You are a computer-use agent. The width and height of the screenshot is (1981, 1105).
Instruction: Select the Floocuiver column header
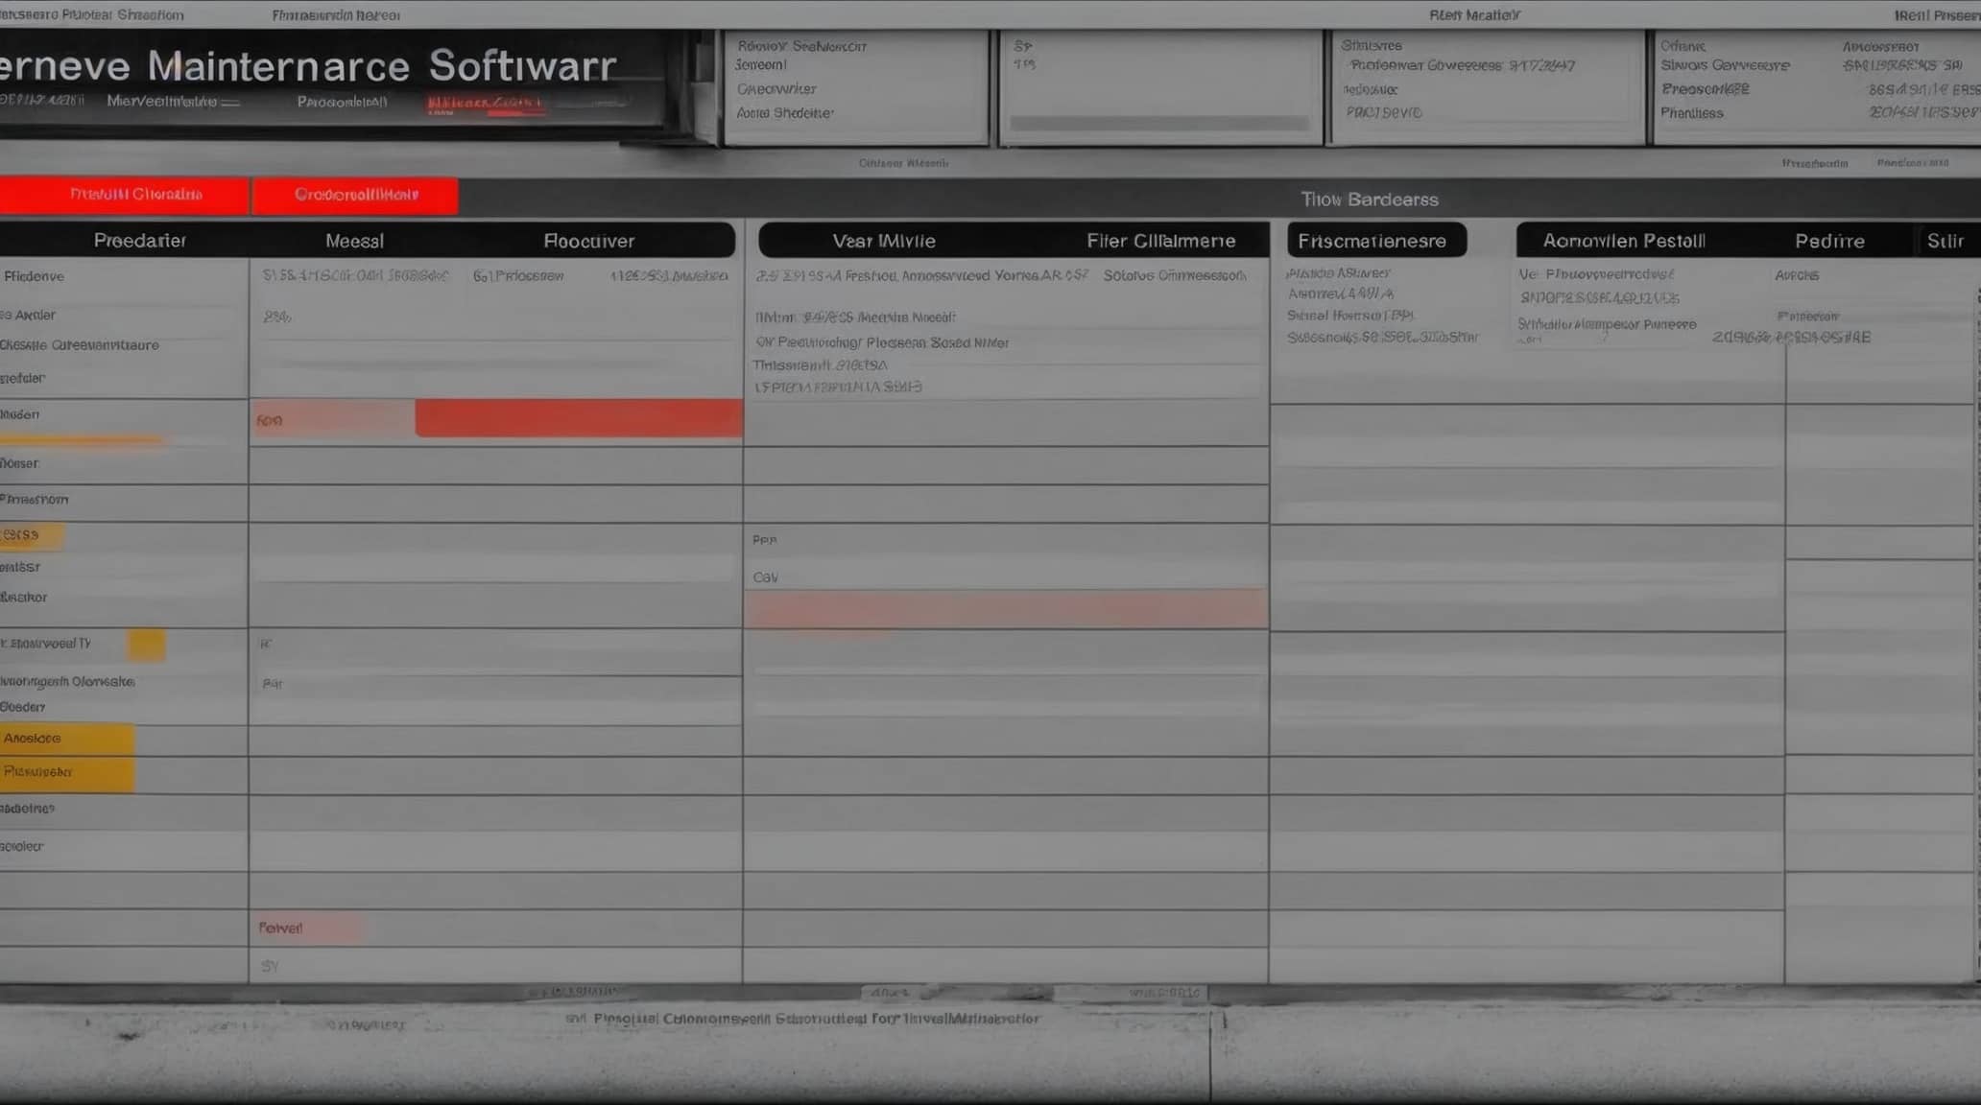pyautogui.click(x=588, y=241)
